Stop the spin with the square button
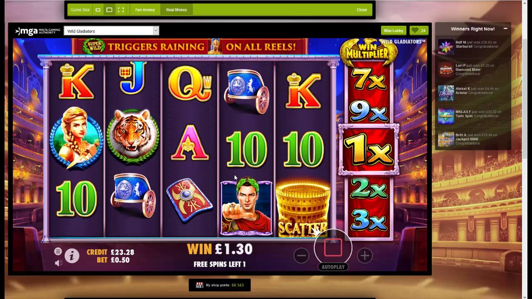 pos(333,248)
